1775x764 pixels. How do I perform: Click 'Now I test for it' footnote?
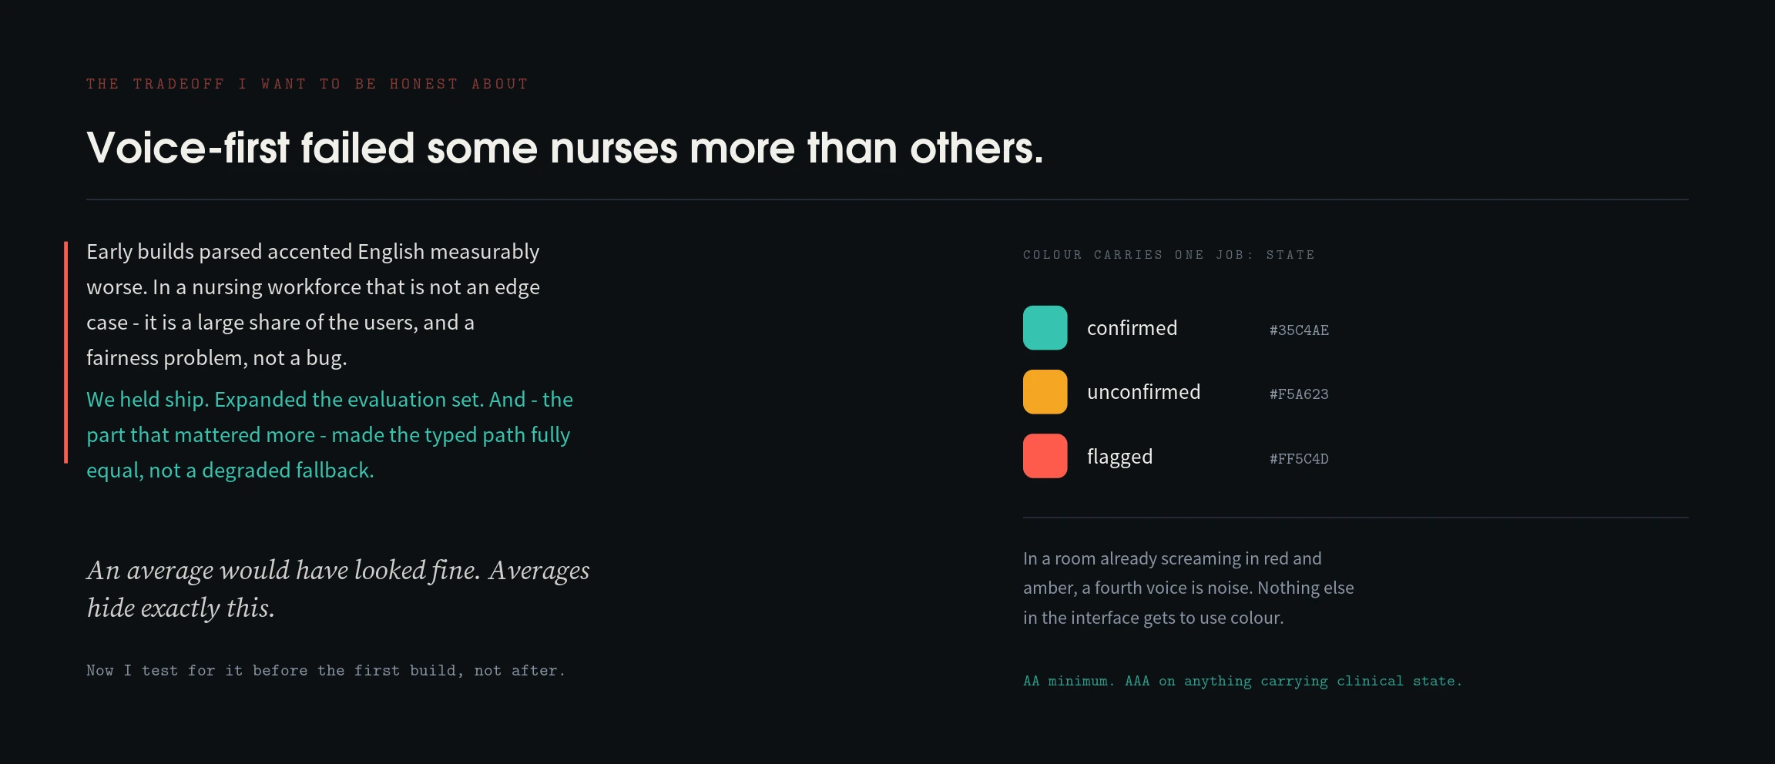326,671
